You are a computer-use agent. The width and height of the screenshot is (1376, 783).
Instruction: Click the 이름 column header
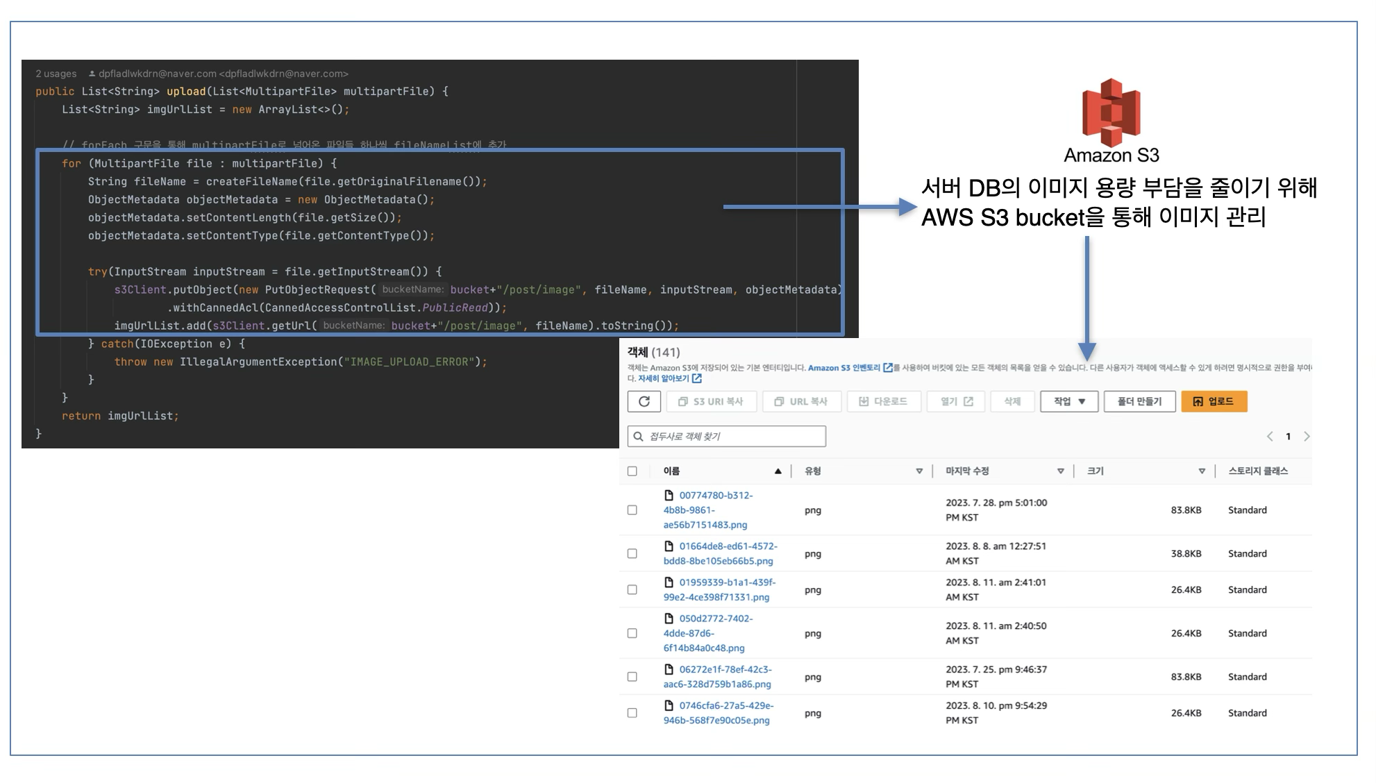(x=671, y=471)
